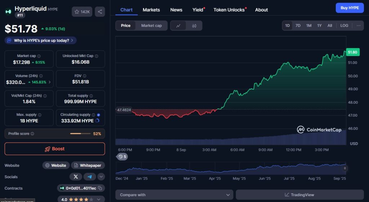Viewport: 369px width, 202px height.
Task: Click the 47.4624 open price label
Action: click(x=124, y=110)
